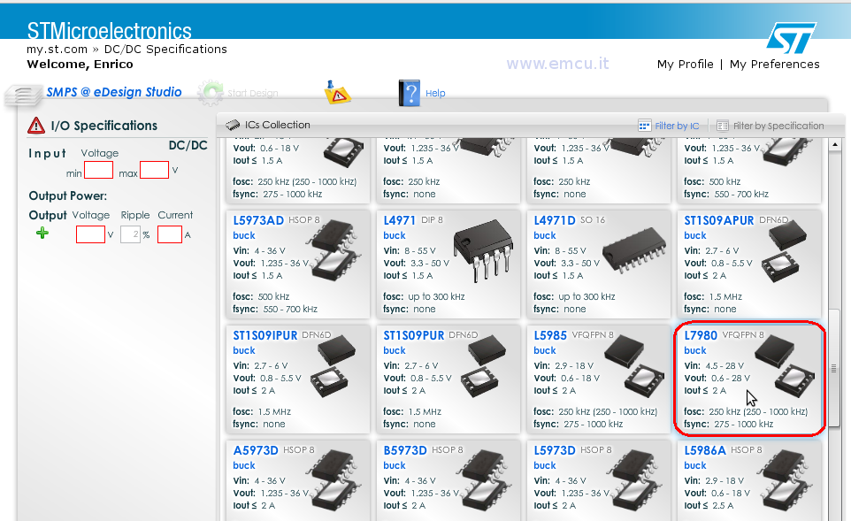The width and height of the screenshot is (851, 521).
Task: Select the L4971 part name
Action: (400, 220)
